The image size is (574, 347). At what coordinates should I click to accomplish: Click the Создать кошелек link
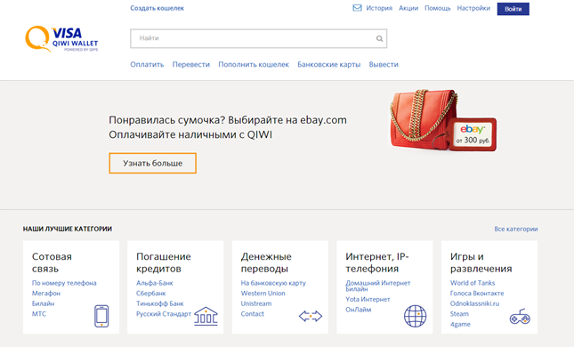(157, 8)
